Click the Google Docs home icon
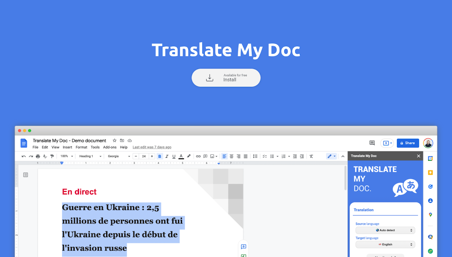Viewport: 452px width, 257px height. click(24, 143)
